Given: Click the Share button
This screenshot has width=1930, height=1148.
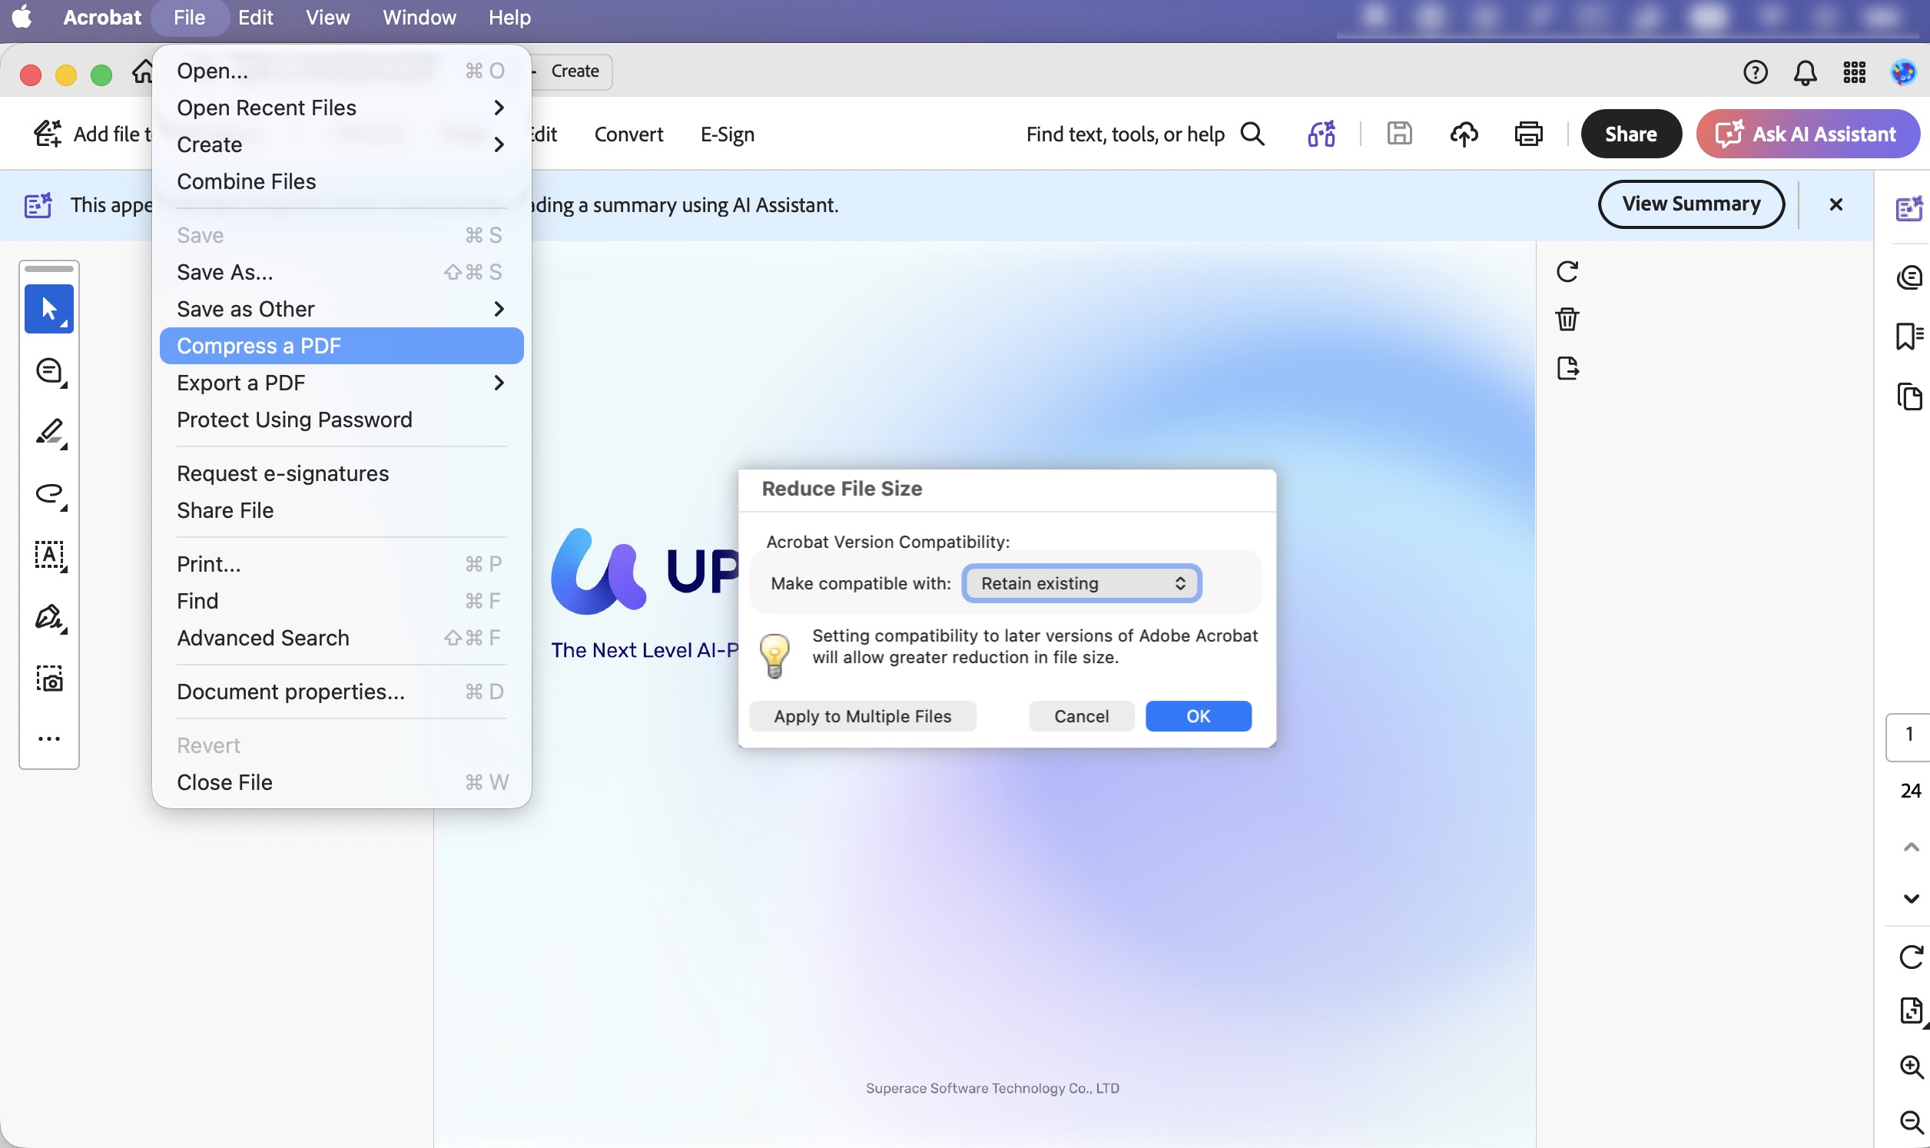Looking at the screenshot, I should pyautogui.click(x=1631, y=134).
